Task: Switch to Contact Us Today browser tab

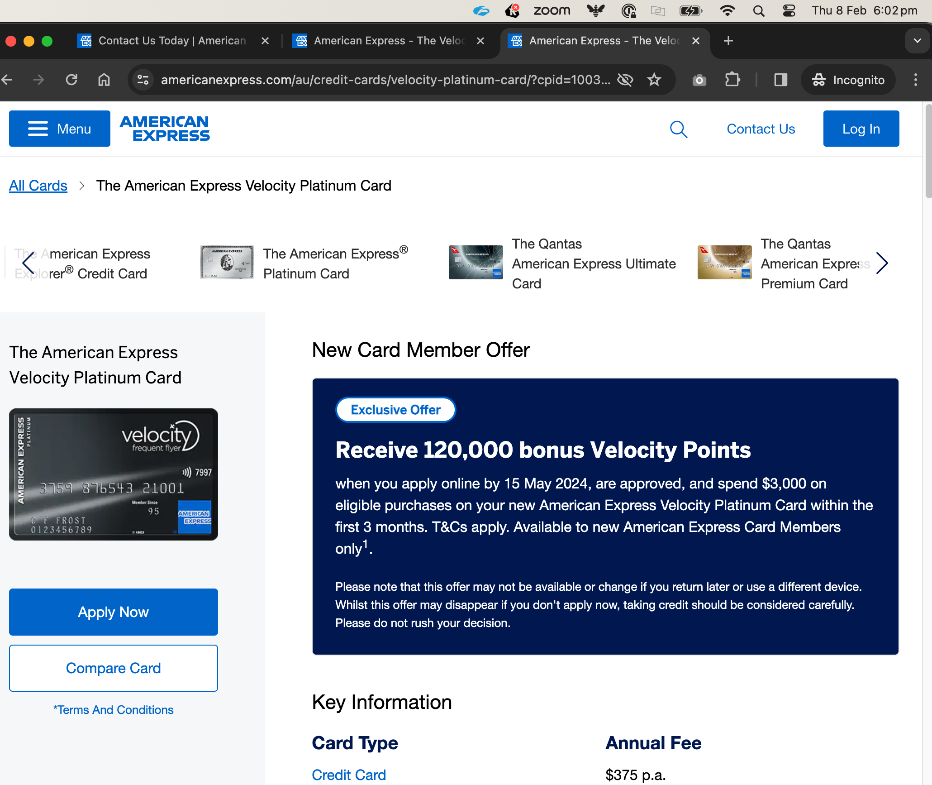Action: [172, 41]
